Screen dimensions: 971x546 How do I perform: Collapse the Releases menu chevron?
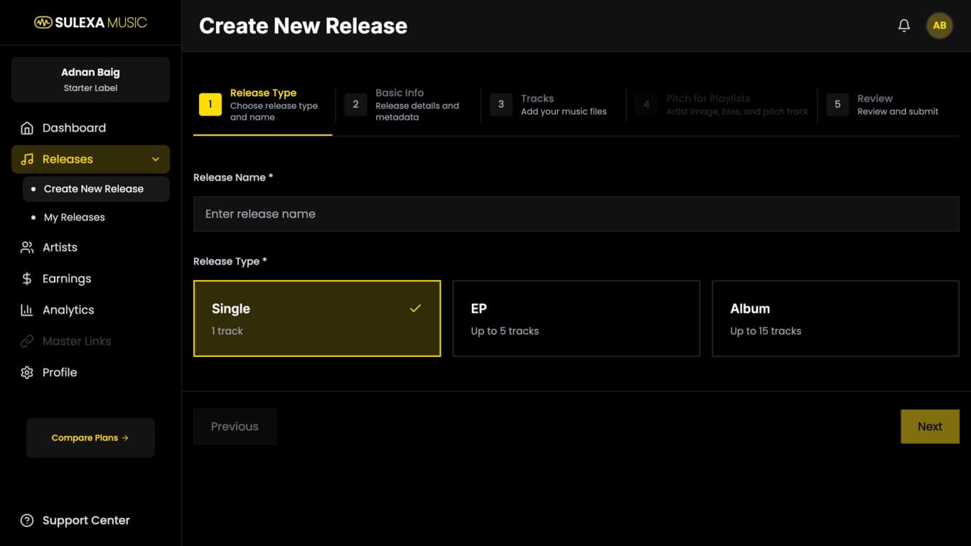point(156,159)
